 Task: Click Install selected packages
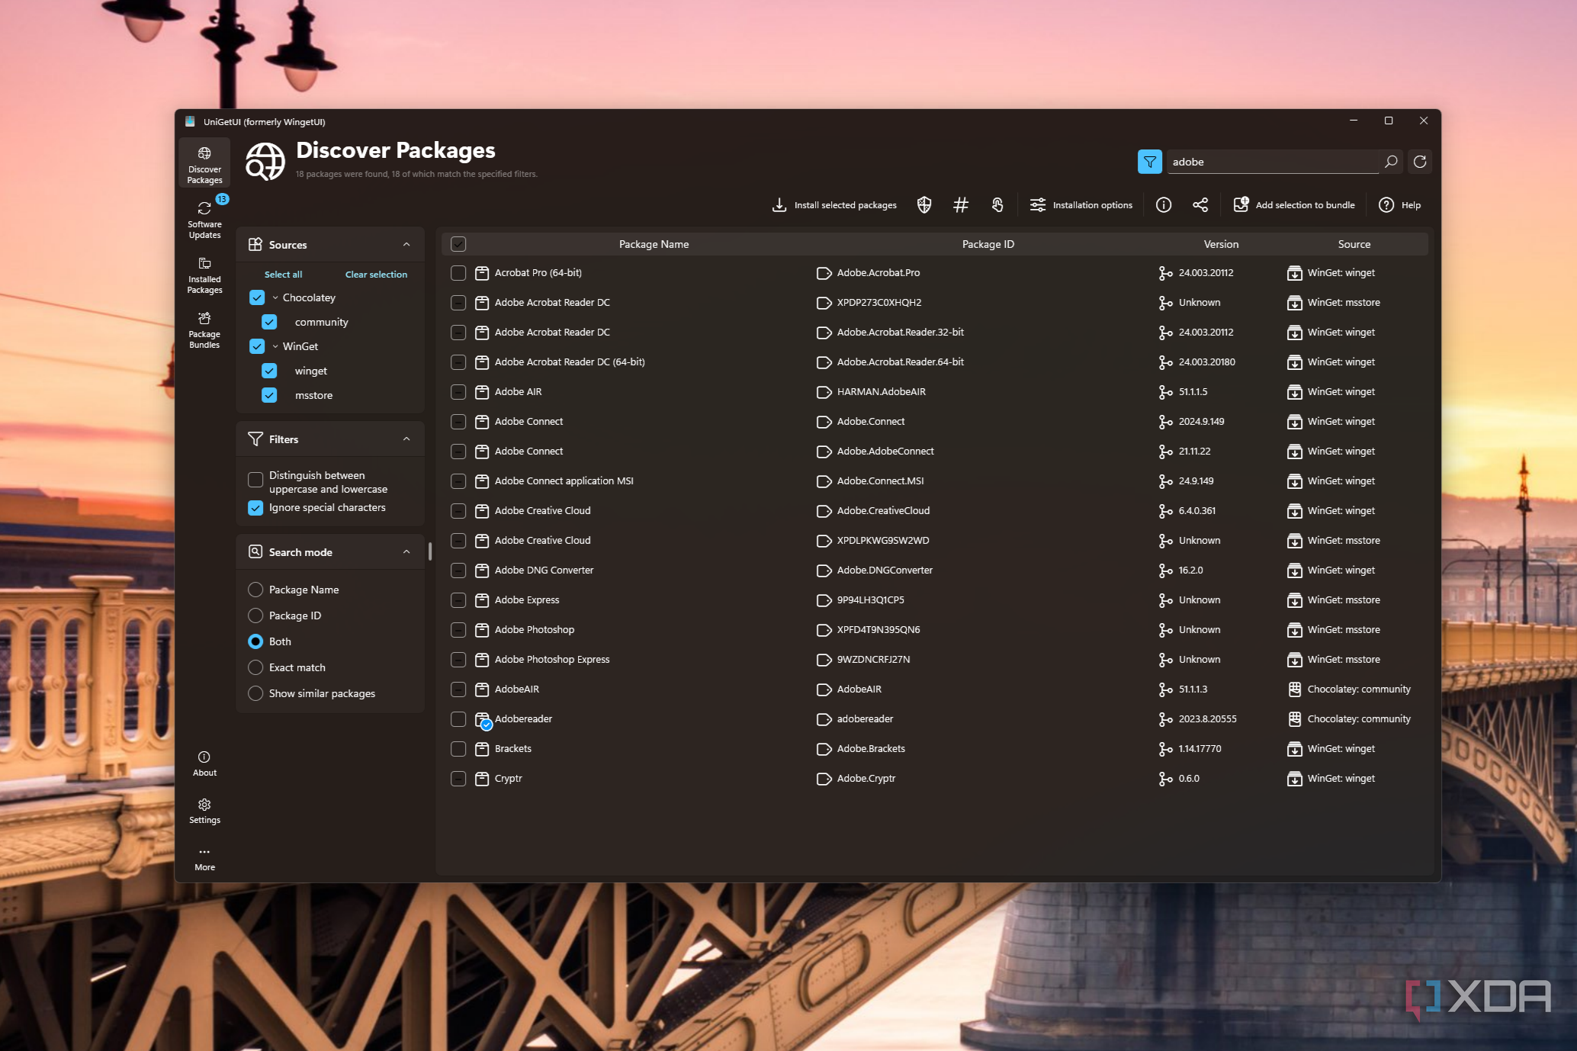tap(834, 204)
